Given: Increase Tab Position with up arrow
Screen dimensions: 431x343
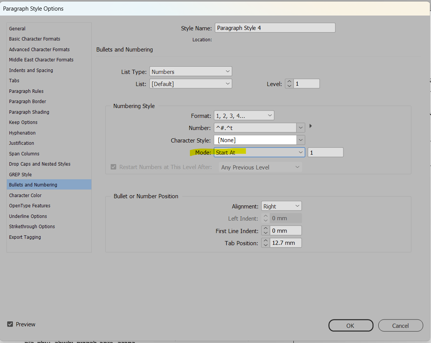Looking at the screenshot, I should coord(265,241).
